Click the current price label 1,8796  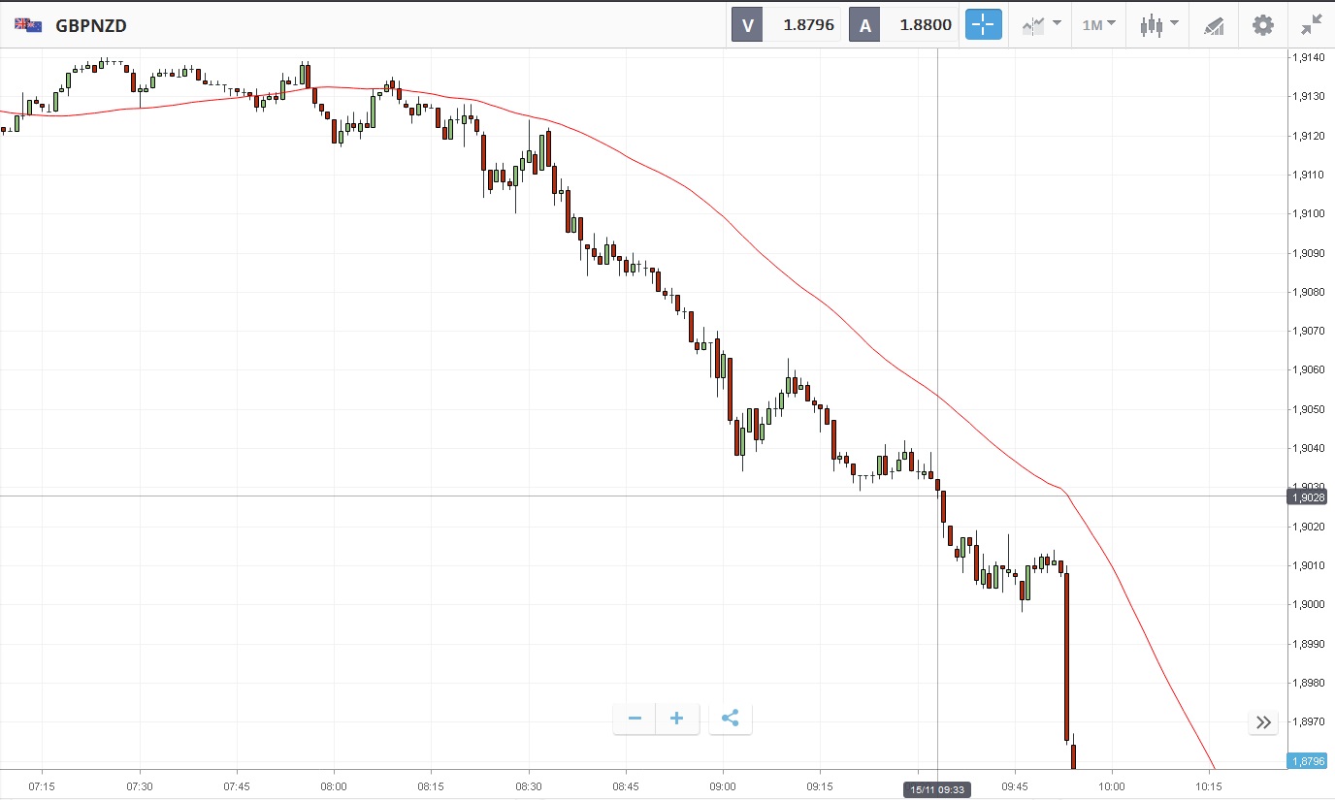pos(1309,761)
